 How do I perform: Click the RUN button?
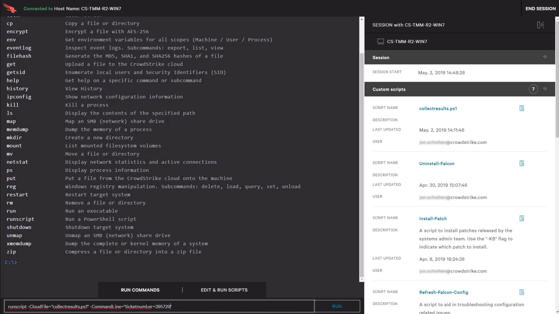pos(337,306)
